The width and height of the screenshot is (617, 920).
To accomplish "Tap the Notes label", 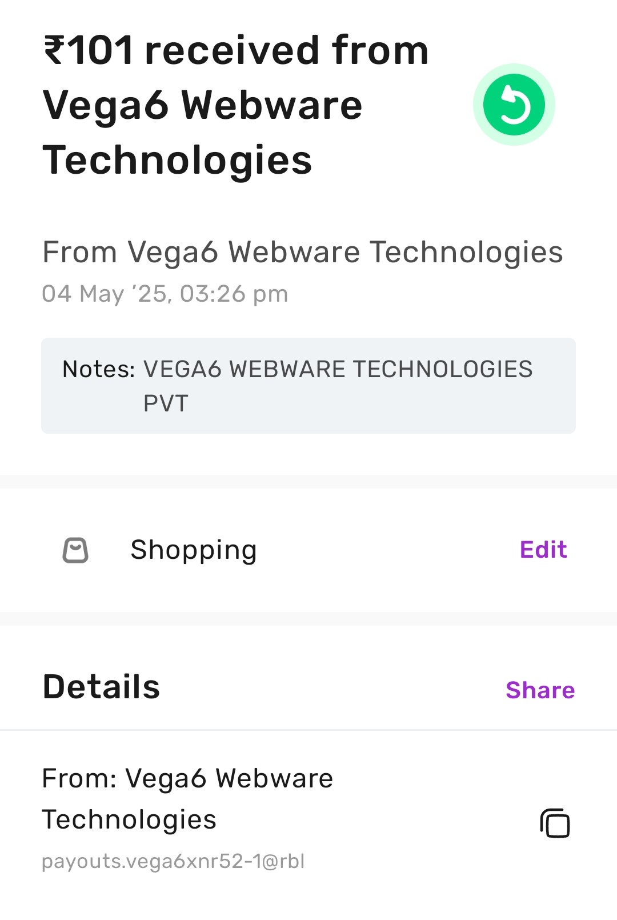I will pyautogui.click(x=98, y=370).
